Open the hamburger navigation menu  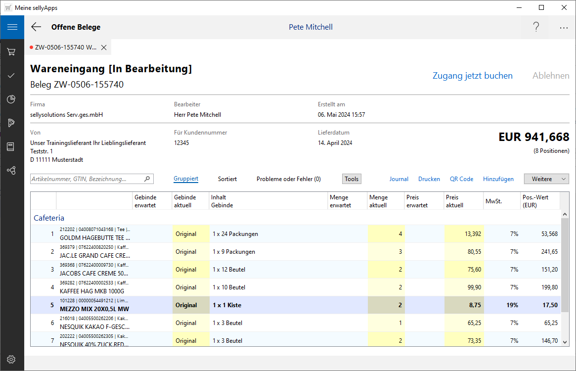12,27
